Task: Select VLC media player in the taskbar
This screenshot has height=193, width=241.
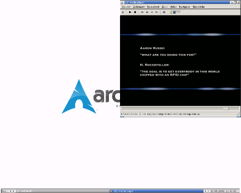Action: pyautogui.click(x=156, y=191)
